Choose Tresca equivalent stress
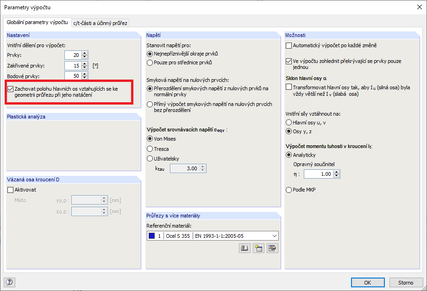Screen dimensions: 427x291 tap(150, 149)
